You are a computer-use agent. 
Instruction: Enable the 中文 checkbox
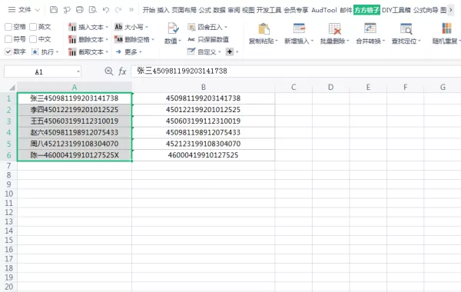33,39
